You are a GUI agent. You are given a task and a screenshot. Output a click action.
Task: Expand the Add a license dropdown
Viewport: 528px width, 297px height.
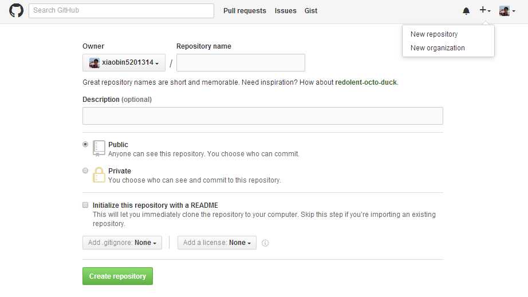pos(217,243)
